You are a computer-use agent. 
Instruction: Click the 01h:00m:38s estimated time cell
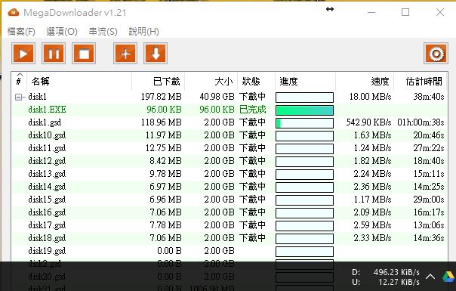(x=421, y=122)
